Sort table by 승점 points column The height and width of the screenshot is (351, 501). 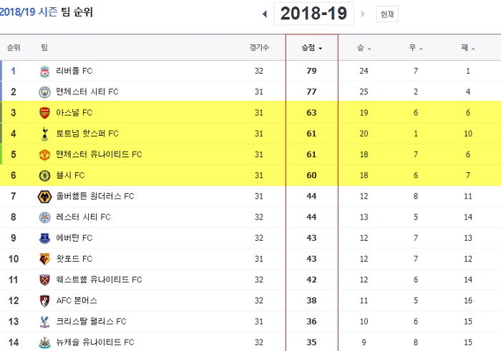pyautogui.click(x=311, y=48)
